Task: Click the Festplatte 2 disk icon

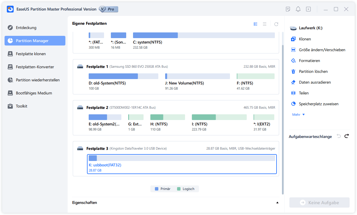Action: pos(80,108)
